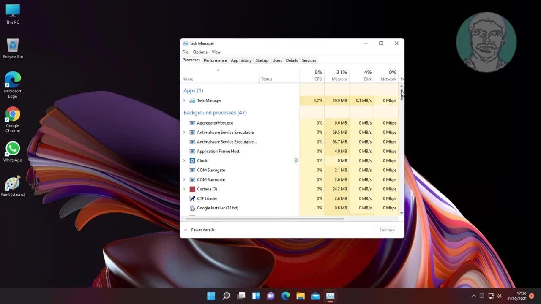
Task: Expand the Cortana (3) process group
Action: coord(184,189)
